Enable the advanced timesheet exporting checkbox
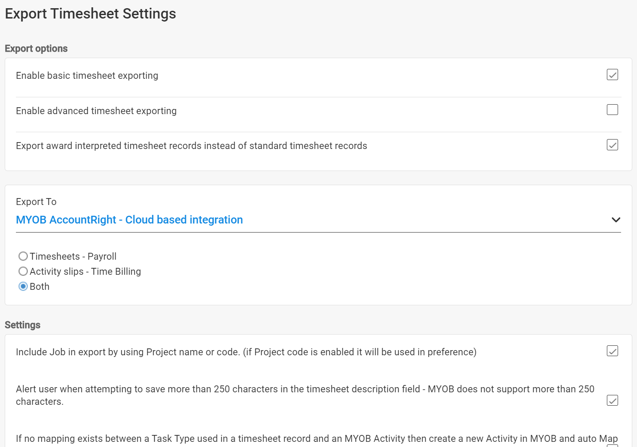637x447 pixels. coord(612,110)
